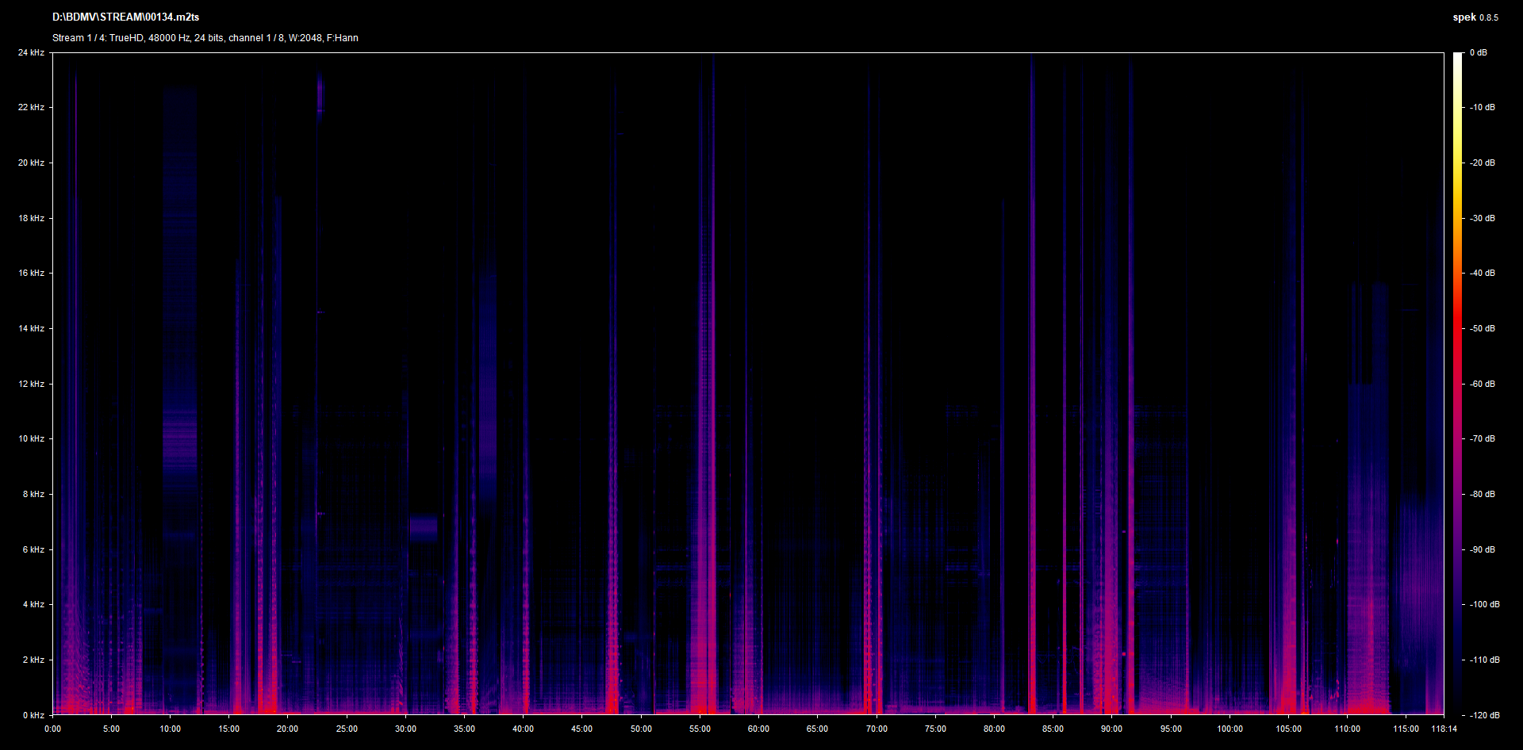Click the -90 dB scale label
1523x750 pixels.
(x=1482, y=549)
